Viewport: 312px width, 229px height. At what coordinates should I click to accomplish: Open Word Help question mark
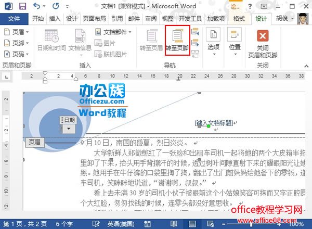click(250, 7)
